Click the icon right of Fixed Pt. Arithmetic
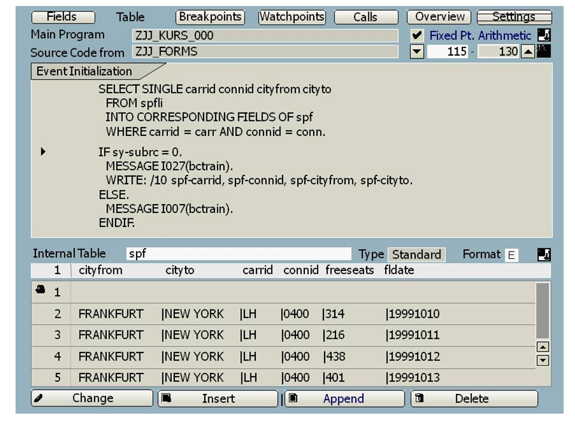 (543, 35)
